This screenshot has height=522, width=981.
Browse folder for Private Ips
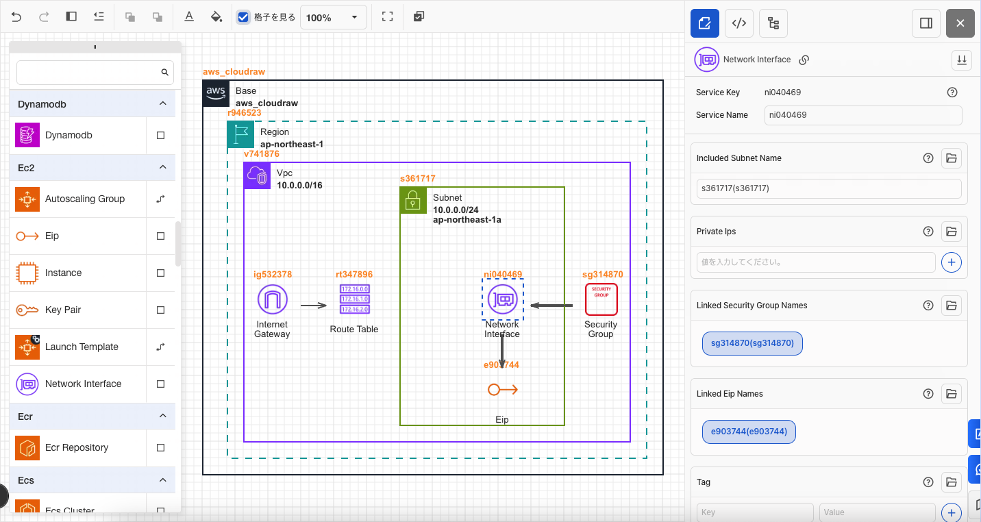point(952,232)
